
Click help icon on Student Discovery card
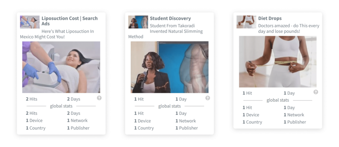coord(208,98)
